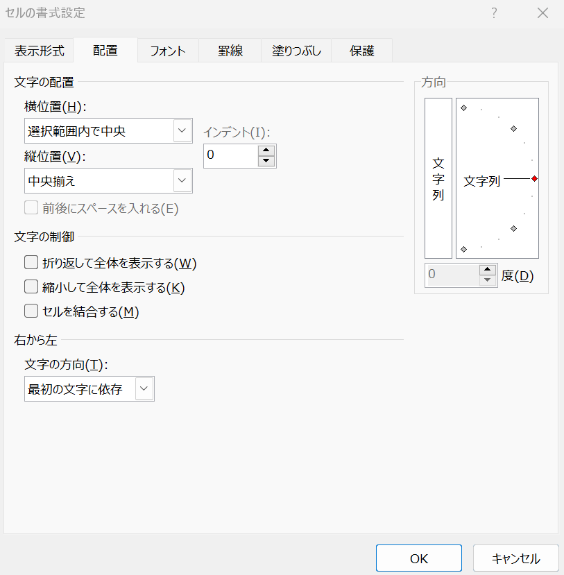The image size is (564, 575).
Task: Expand the 縦位置 dropdown list
Action: click(x=182, y=181)
